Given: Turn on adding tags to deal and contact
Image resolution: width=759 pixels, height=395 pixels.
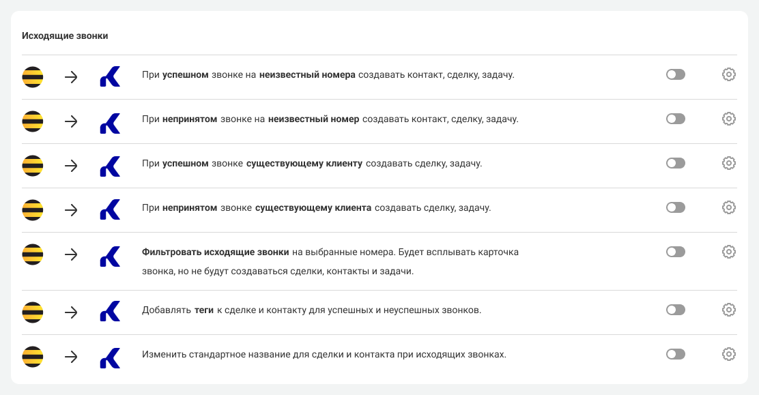Looking at the screenshot, I should point(676,310).
